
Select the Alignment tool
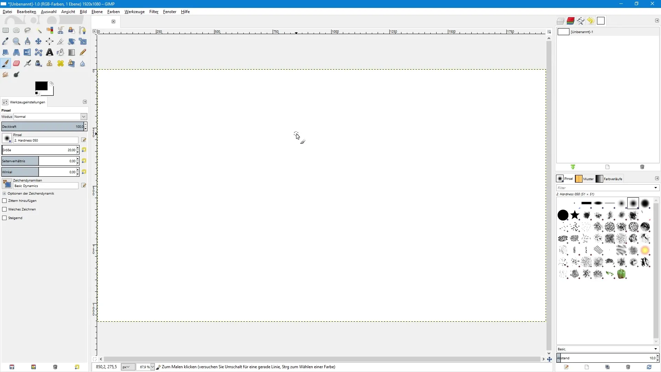[50, 41]
